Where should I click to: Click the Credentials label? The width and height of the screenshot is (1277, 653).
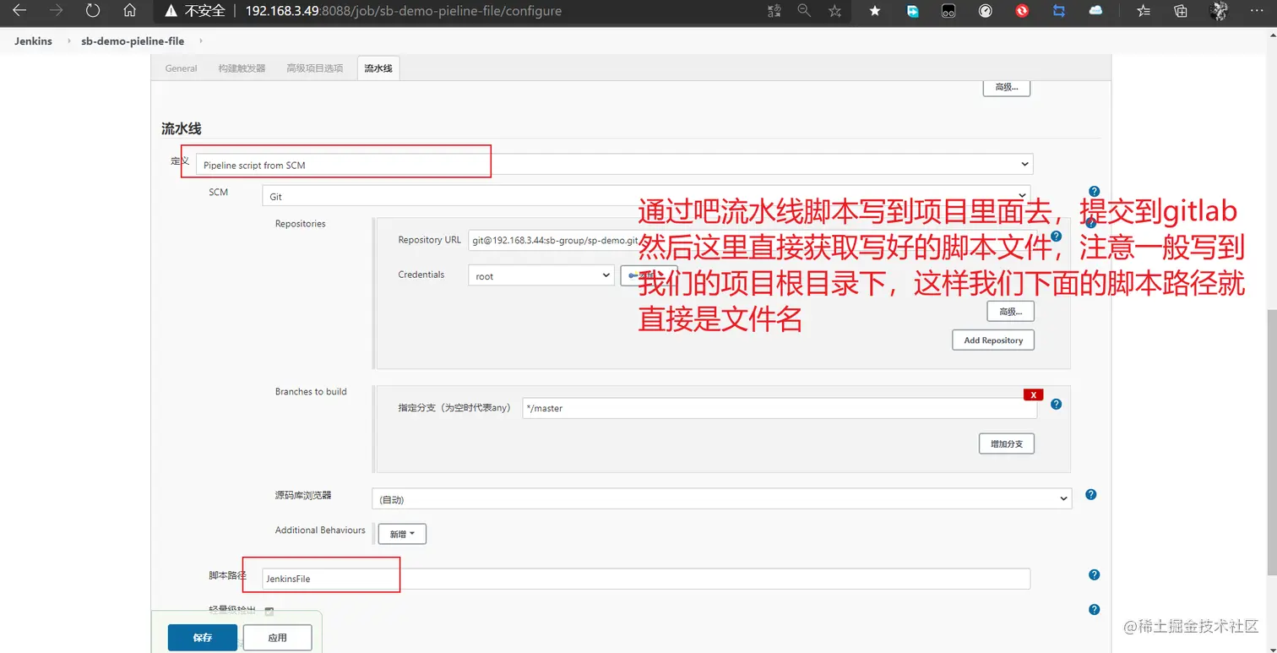tap(421, 275)
